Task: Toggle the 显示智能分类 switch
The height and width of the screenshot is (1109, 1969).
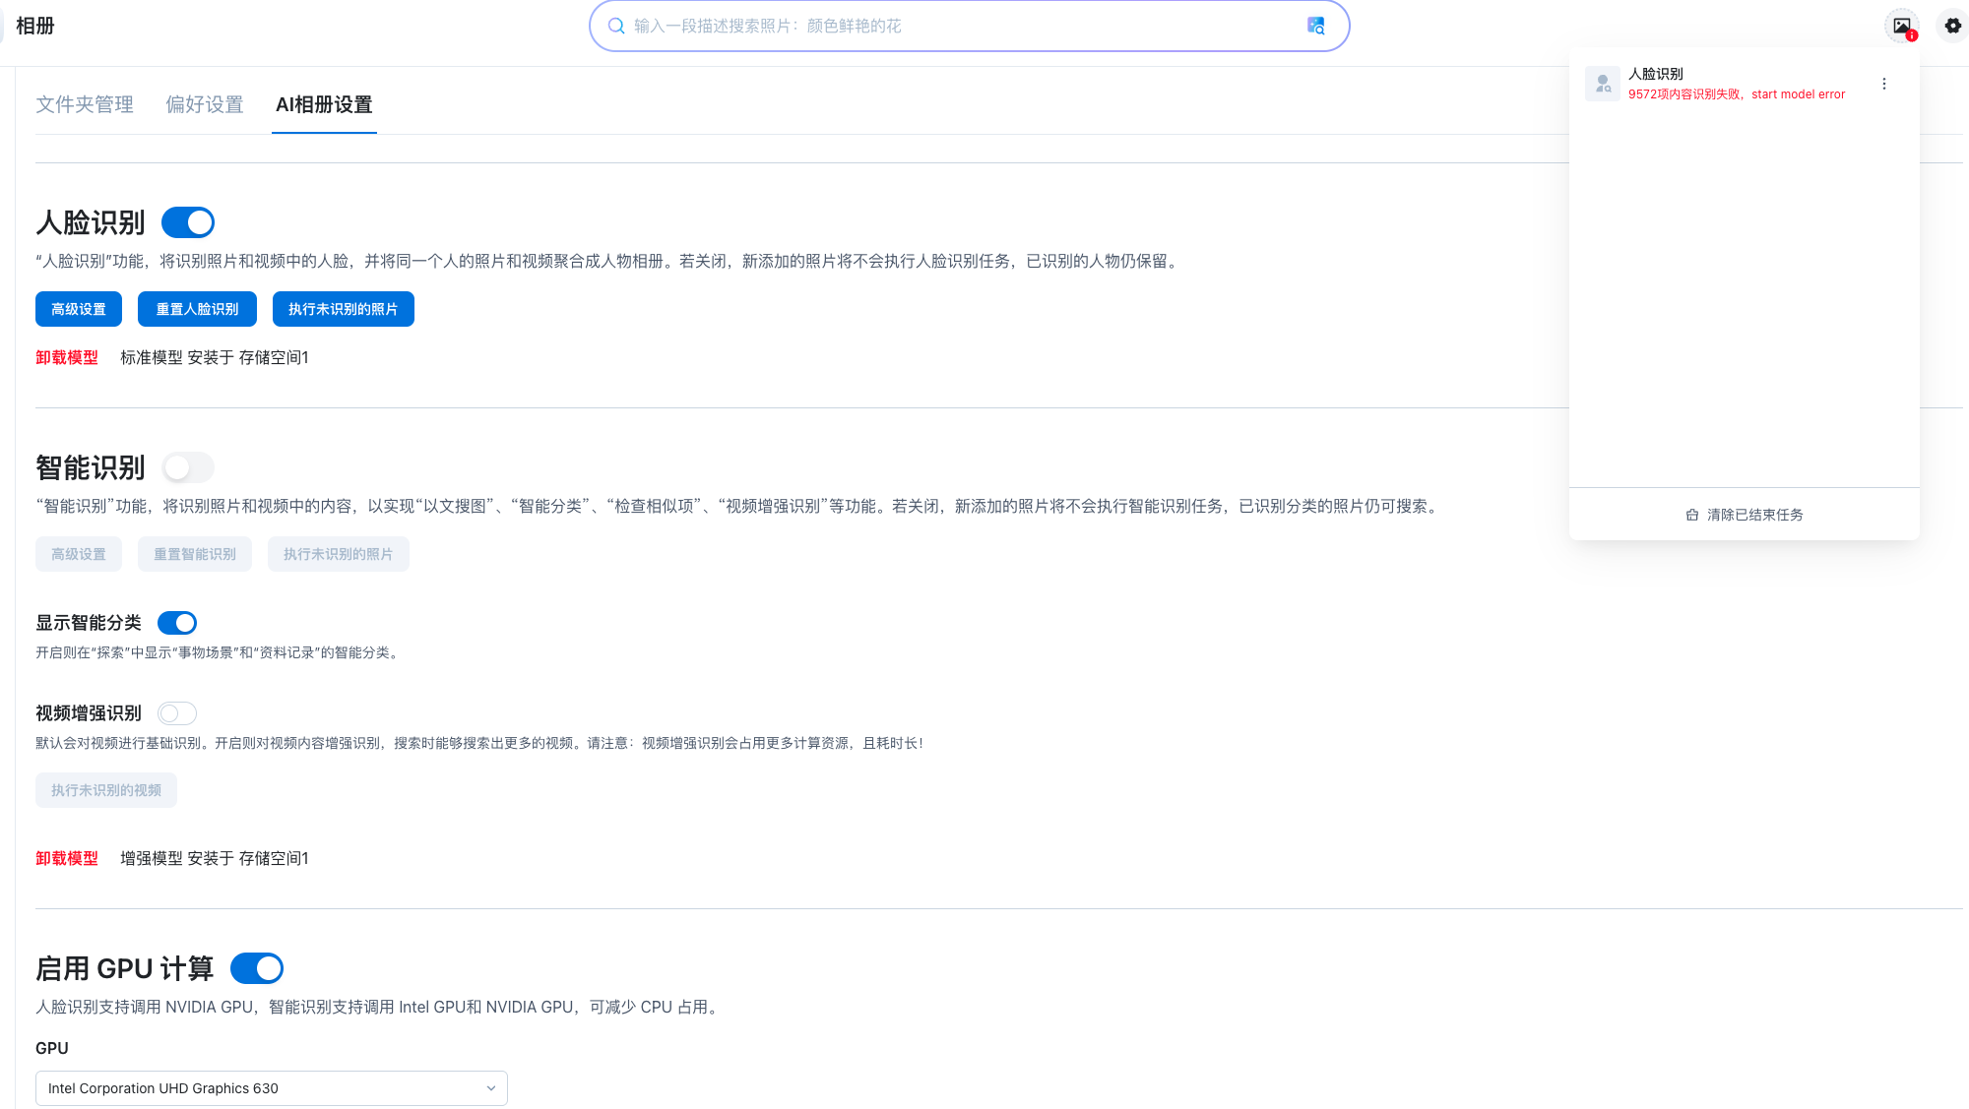Action: (x=177, y=623)
